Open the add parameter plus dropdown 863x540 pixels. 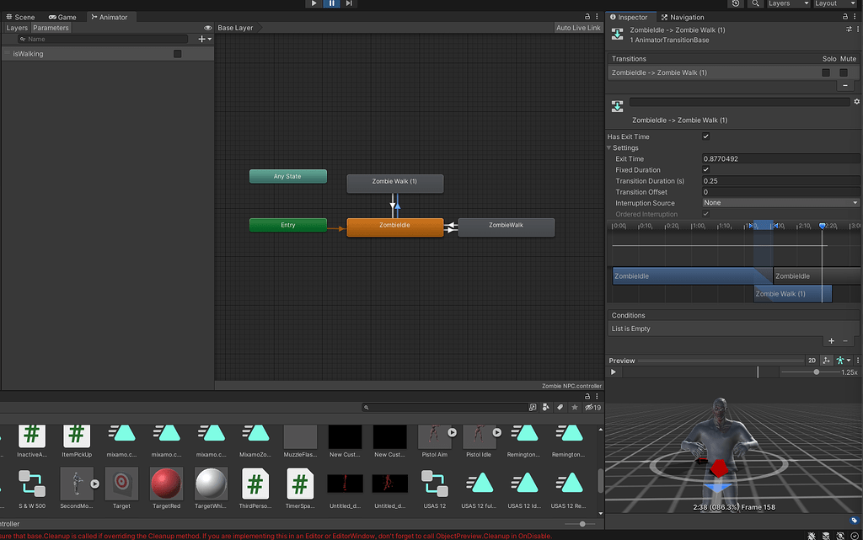tap(204, 40)
